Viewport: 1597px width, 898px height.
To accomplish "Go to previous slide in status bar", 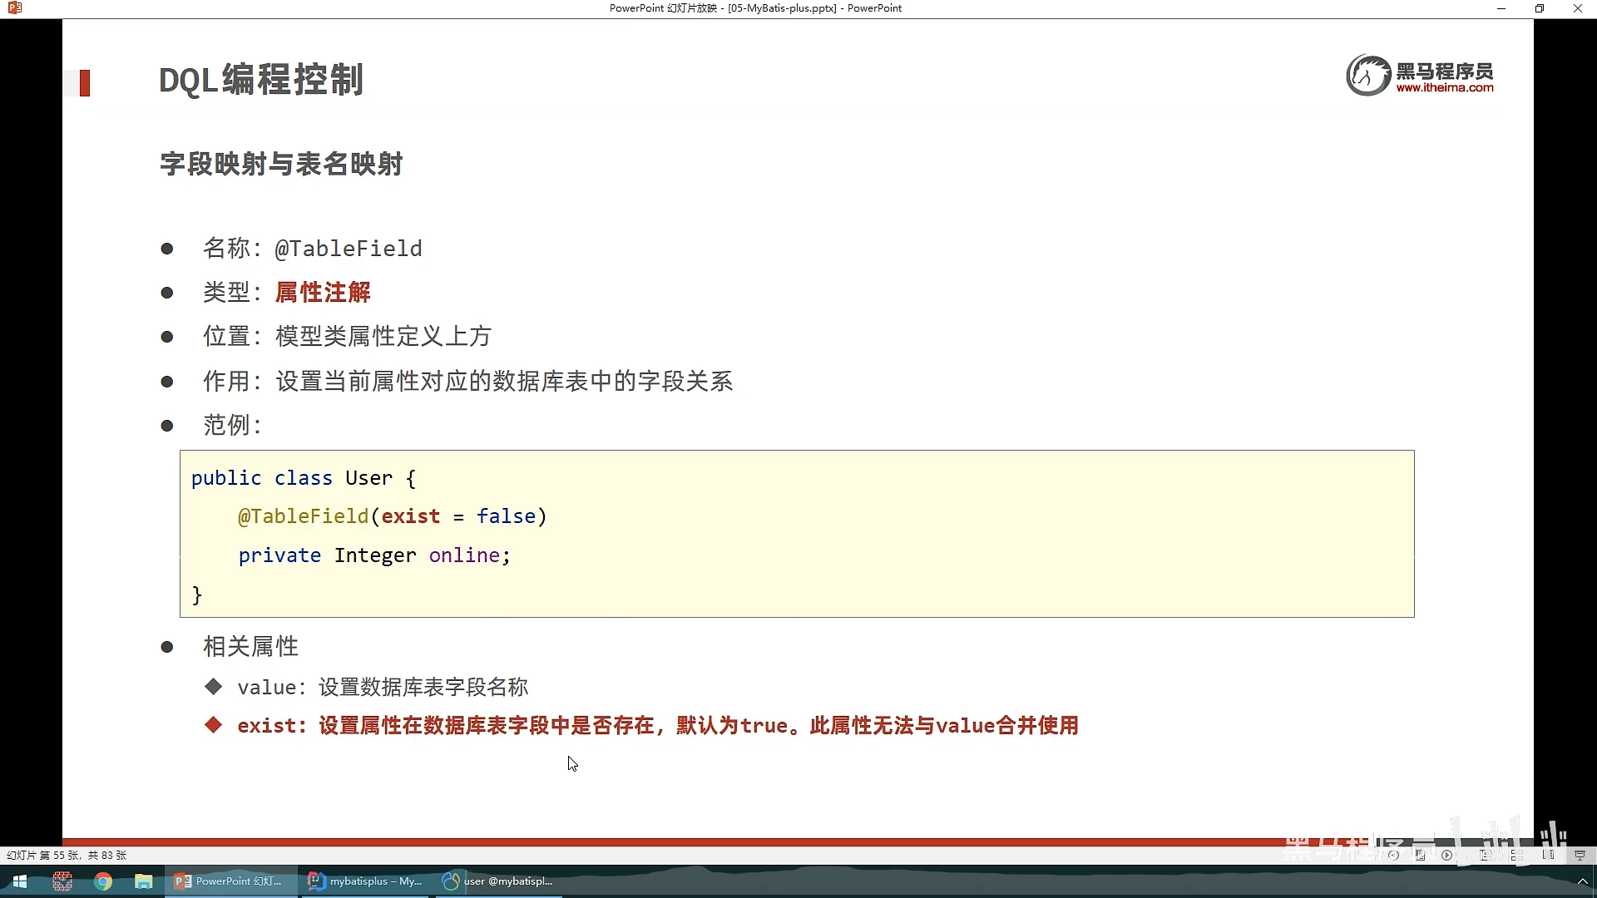I will [1393, 855].
